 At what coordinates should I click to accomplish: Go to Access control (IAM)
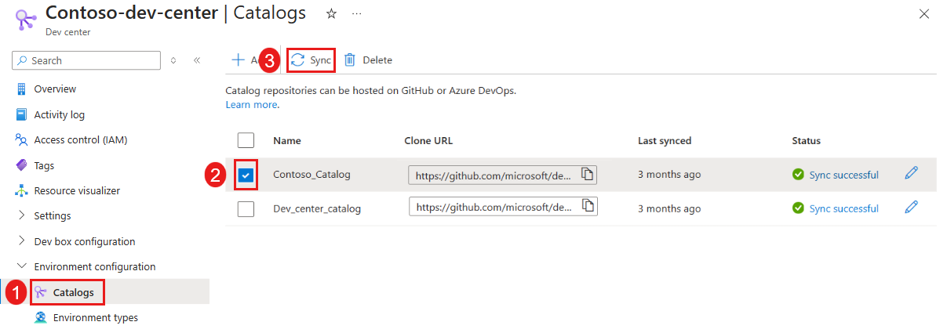pyautogui.click(x=80, y=140)
